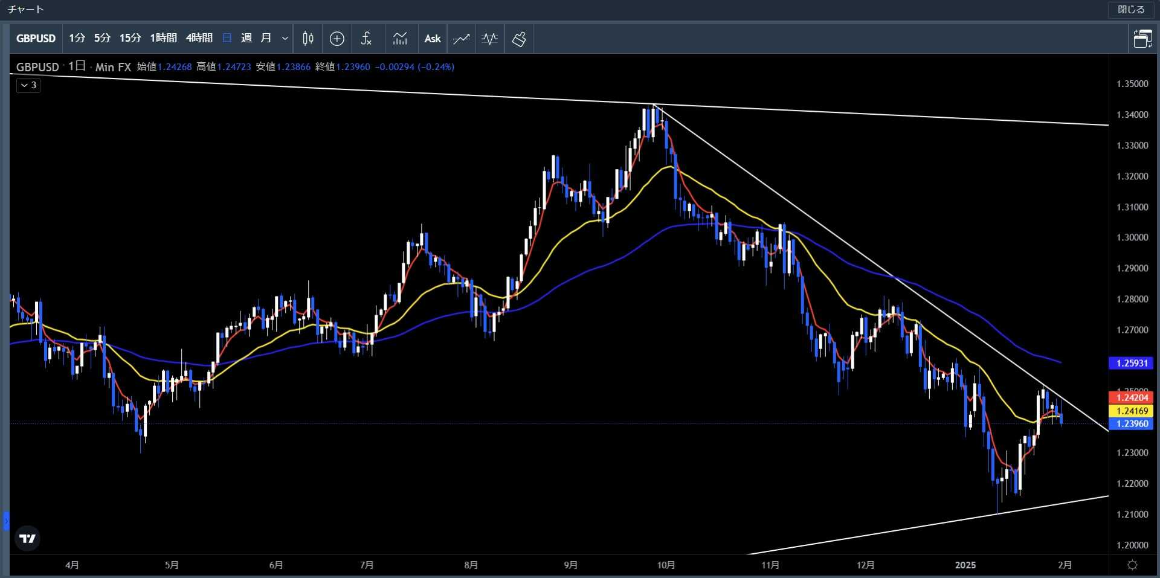Screen dimensions: 1160x578
Task: Click the 安値 1.23866 value
Action: (283, 67)
